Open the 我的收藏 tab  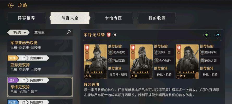coord(157,18)
